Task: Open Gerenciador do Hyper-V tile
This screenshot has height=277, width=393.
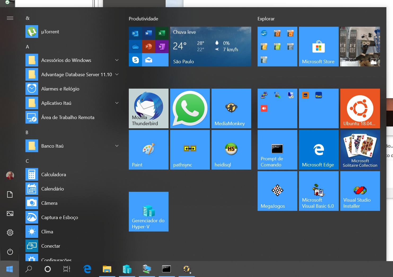Action: coord(148,212)
